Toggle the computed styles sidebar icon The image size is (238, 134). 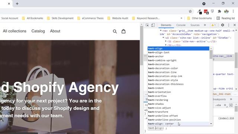[x=231, y=105]
